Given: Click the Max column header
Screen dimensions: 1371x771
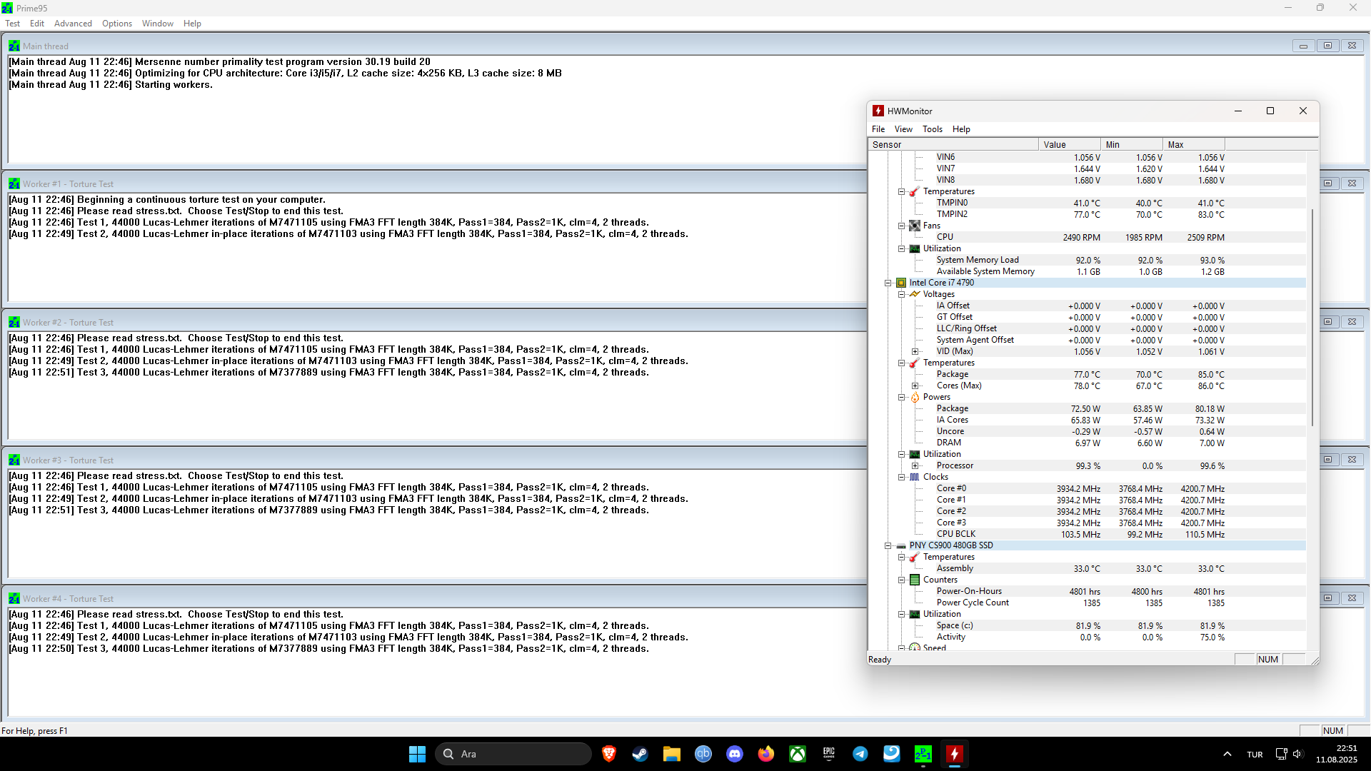Looking at the screenshot, I should 1194,144.
